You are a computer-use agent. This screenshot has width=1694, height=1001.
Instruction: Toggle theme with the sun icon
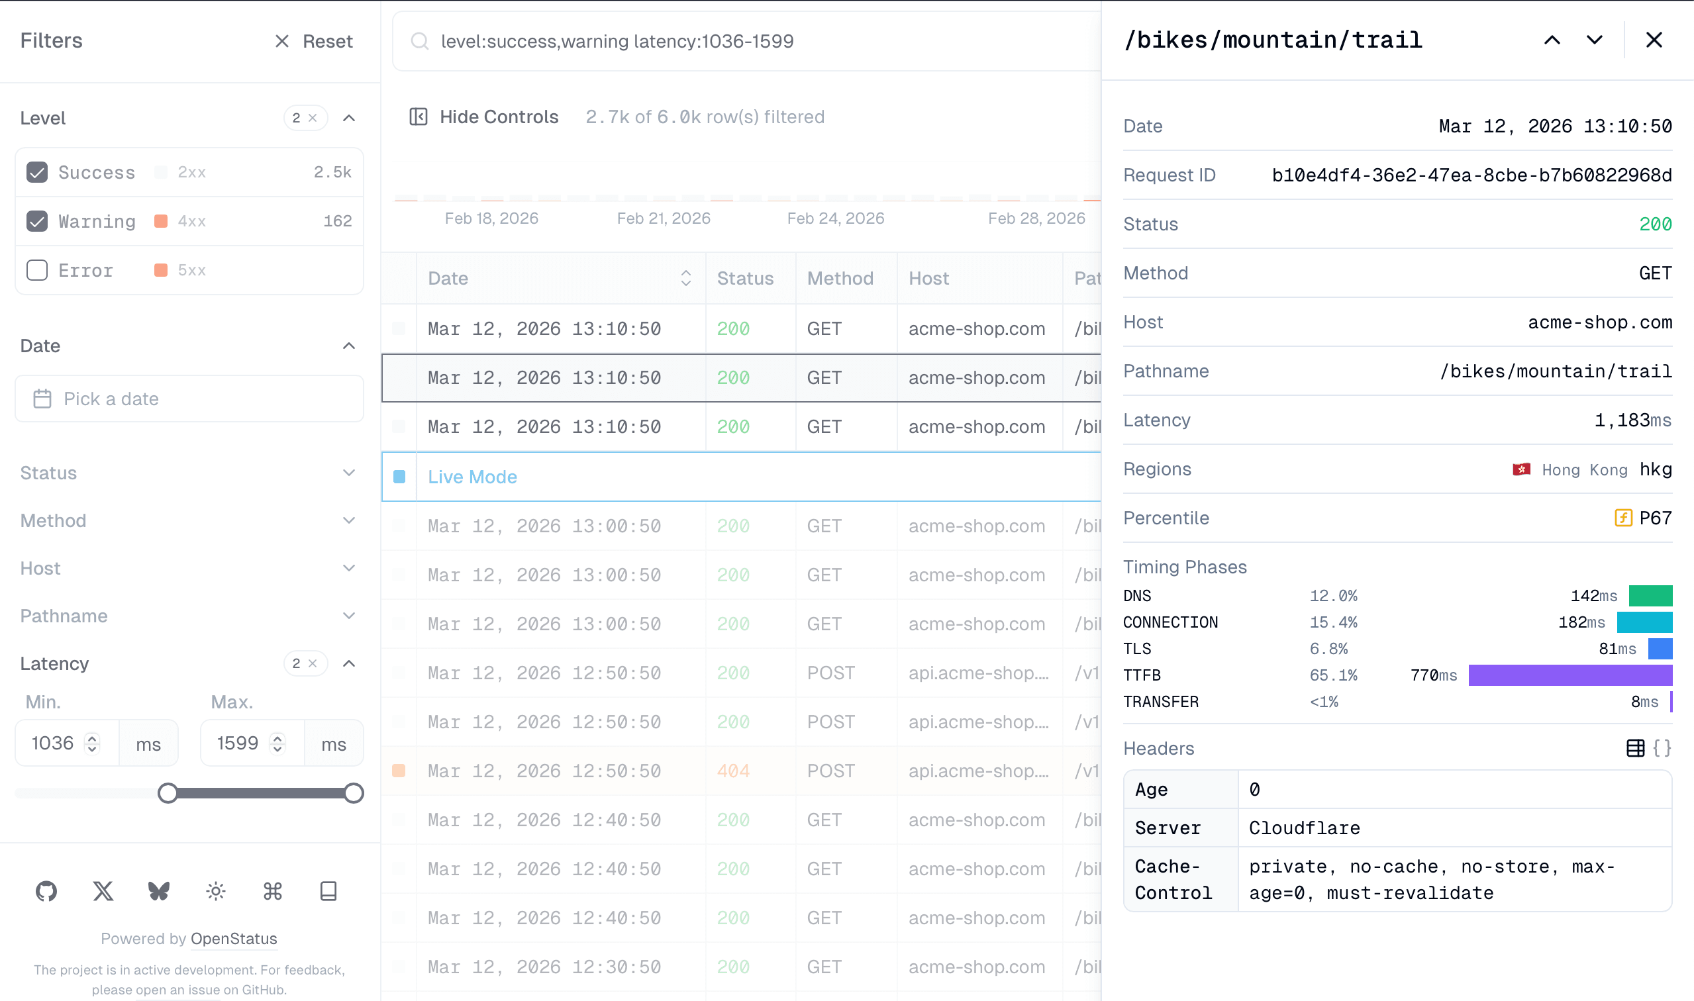[x=216, y=891]
